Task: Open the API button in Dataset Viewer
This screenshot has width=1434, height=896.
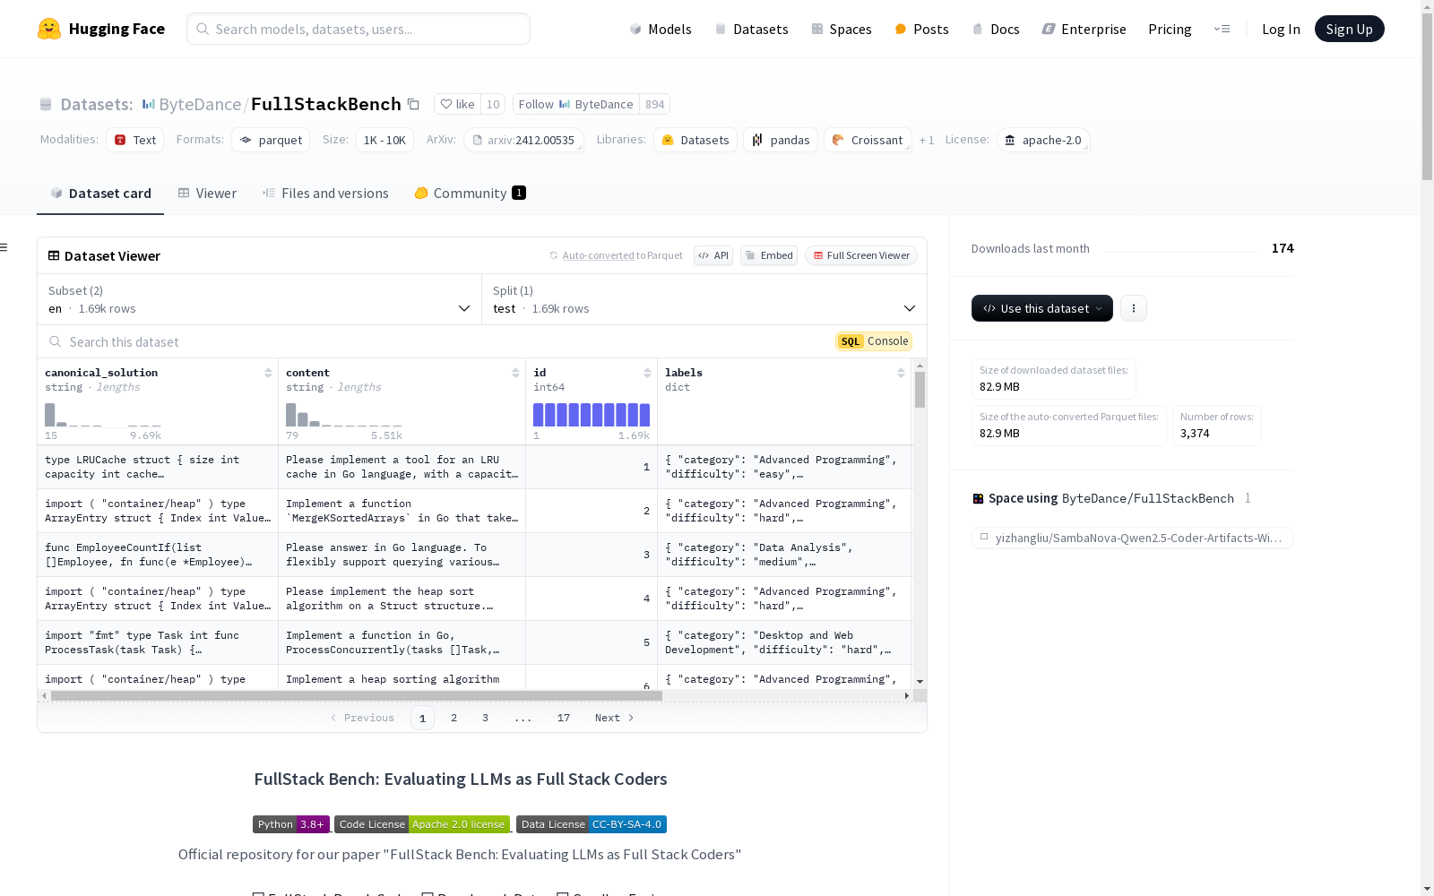Action: (713, 255)
